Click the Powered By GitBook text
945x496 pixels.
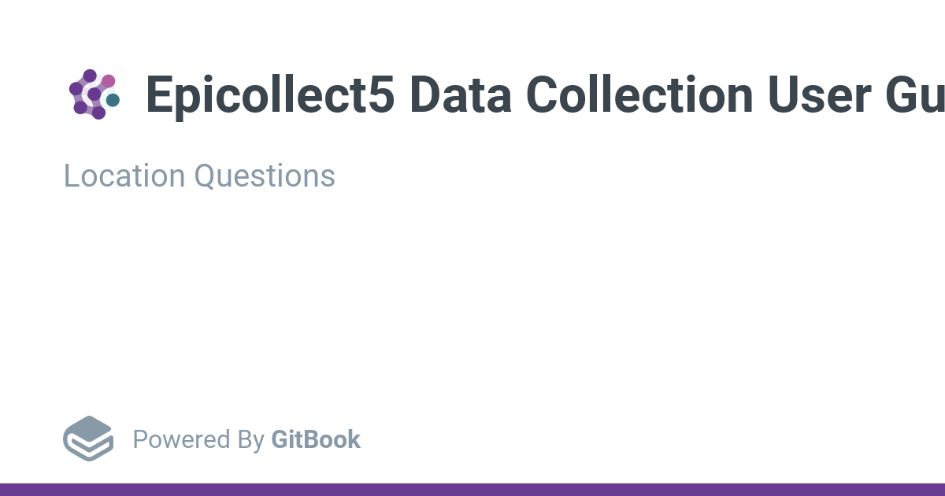246,439
